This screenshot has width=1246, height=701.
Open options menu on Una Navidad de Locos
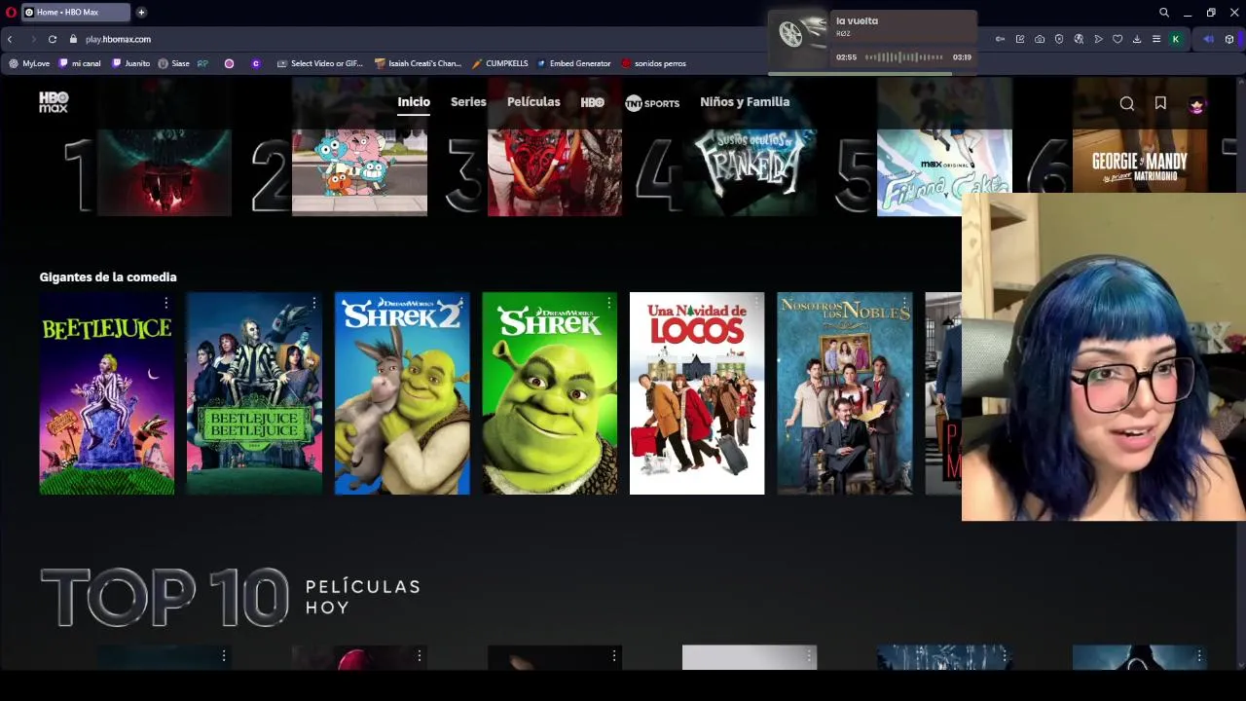point(756,304)
